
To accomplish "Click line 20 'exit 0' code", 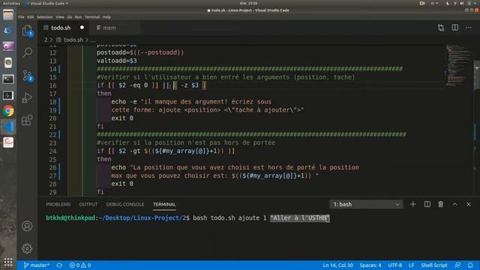I will (x=122, y=118).
